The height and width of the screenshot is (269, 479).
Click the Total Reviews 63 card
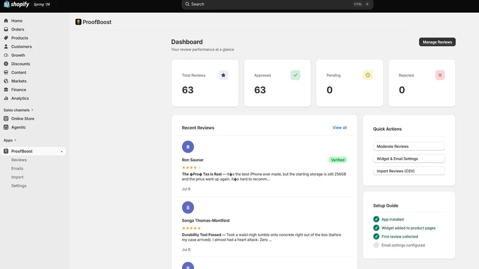coord(205,83)
